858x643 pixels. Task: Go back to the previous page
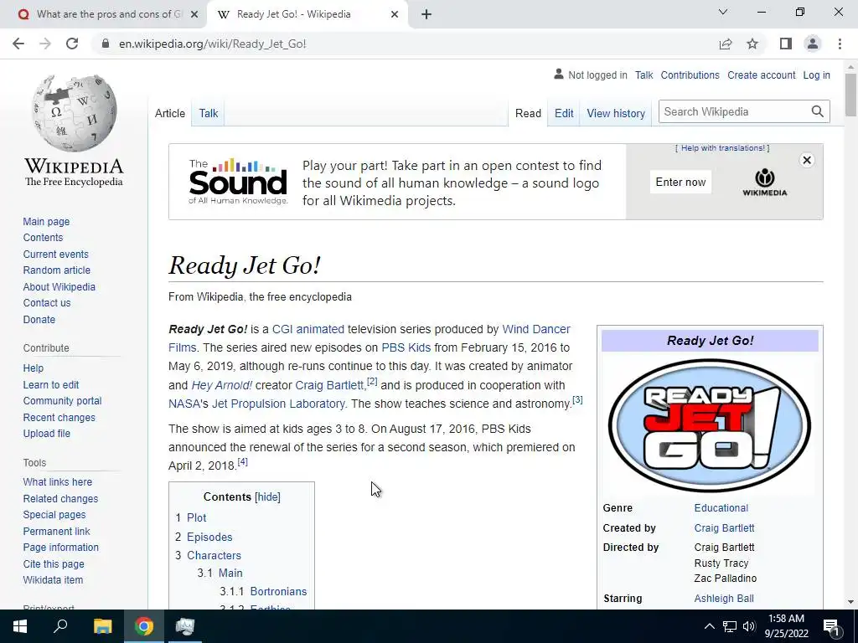coord(18,44)
